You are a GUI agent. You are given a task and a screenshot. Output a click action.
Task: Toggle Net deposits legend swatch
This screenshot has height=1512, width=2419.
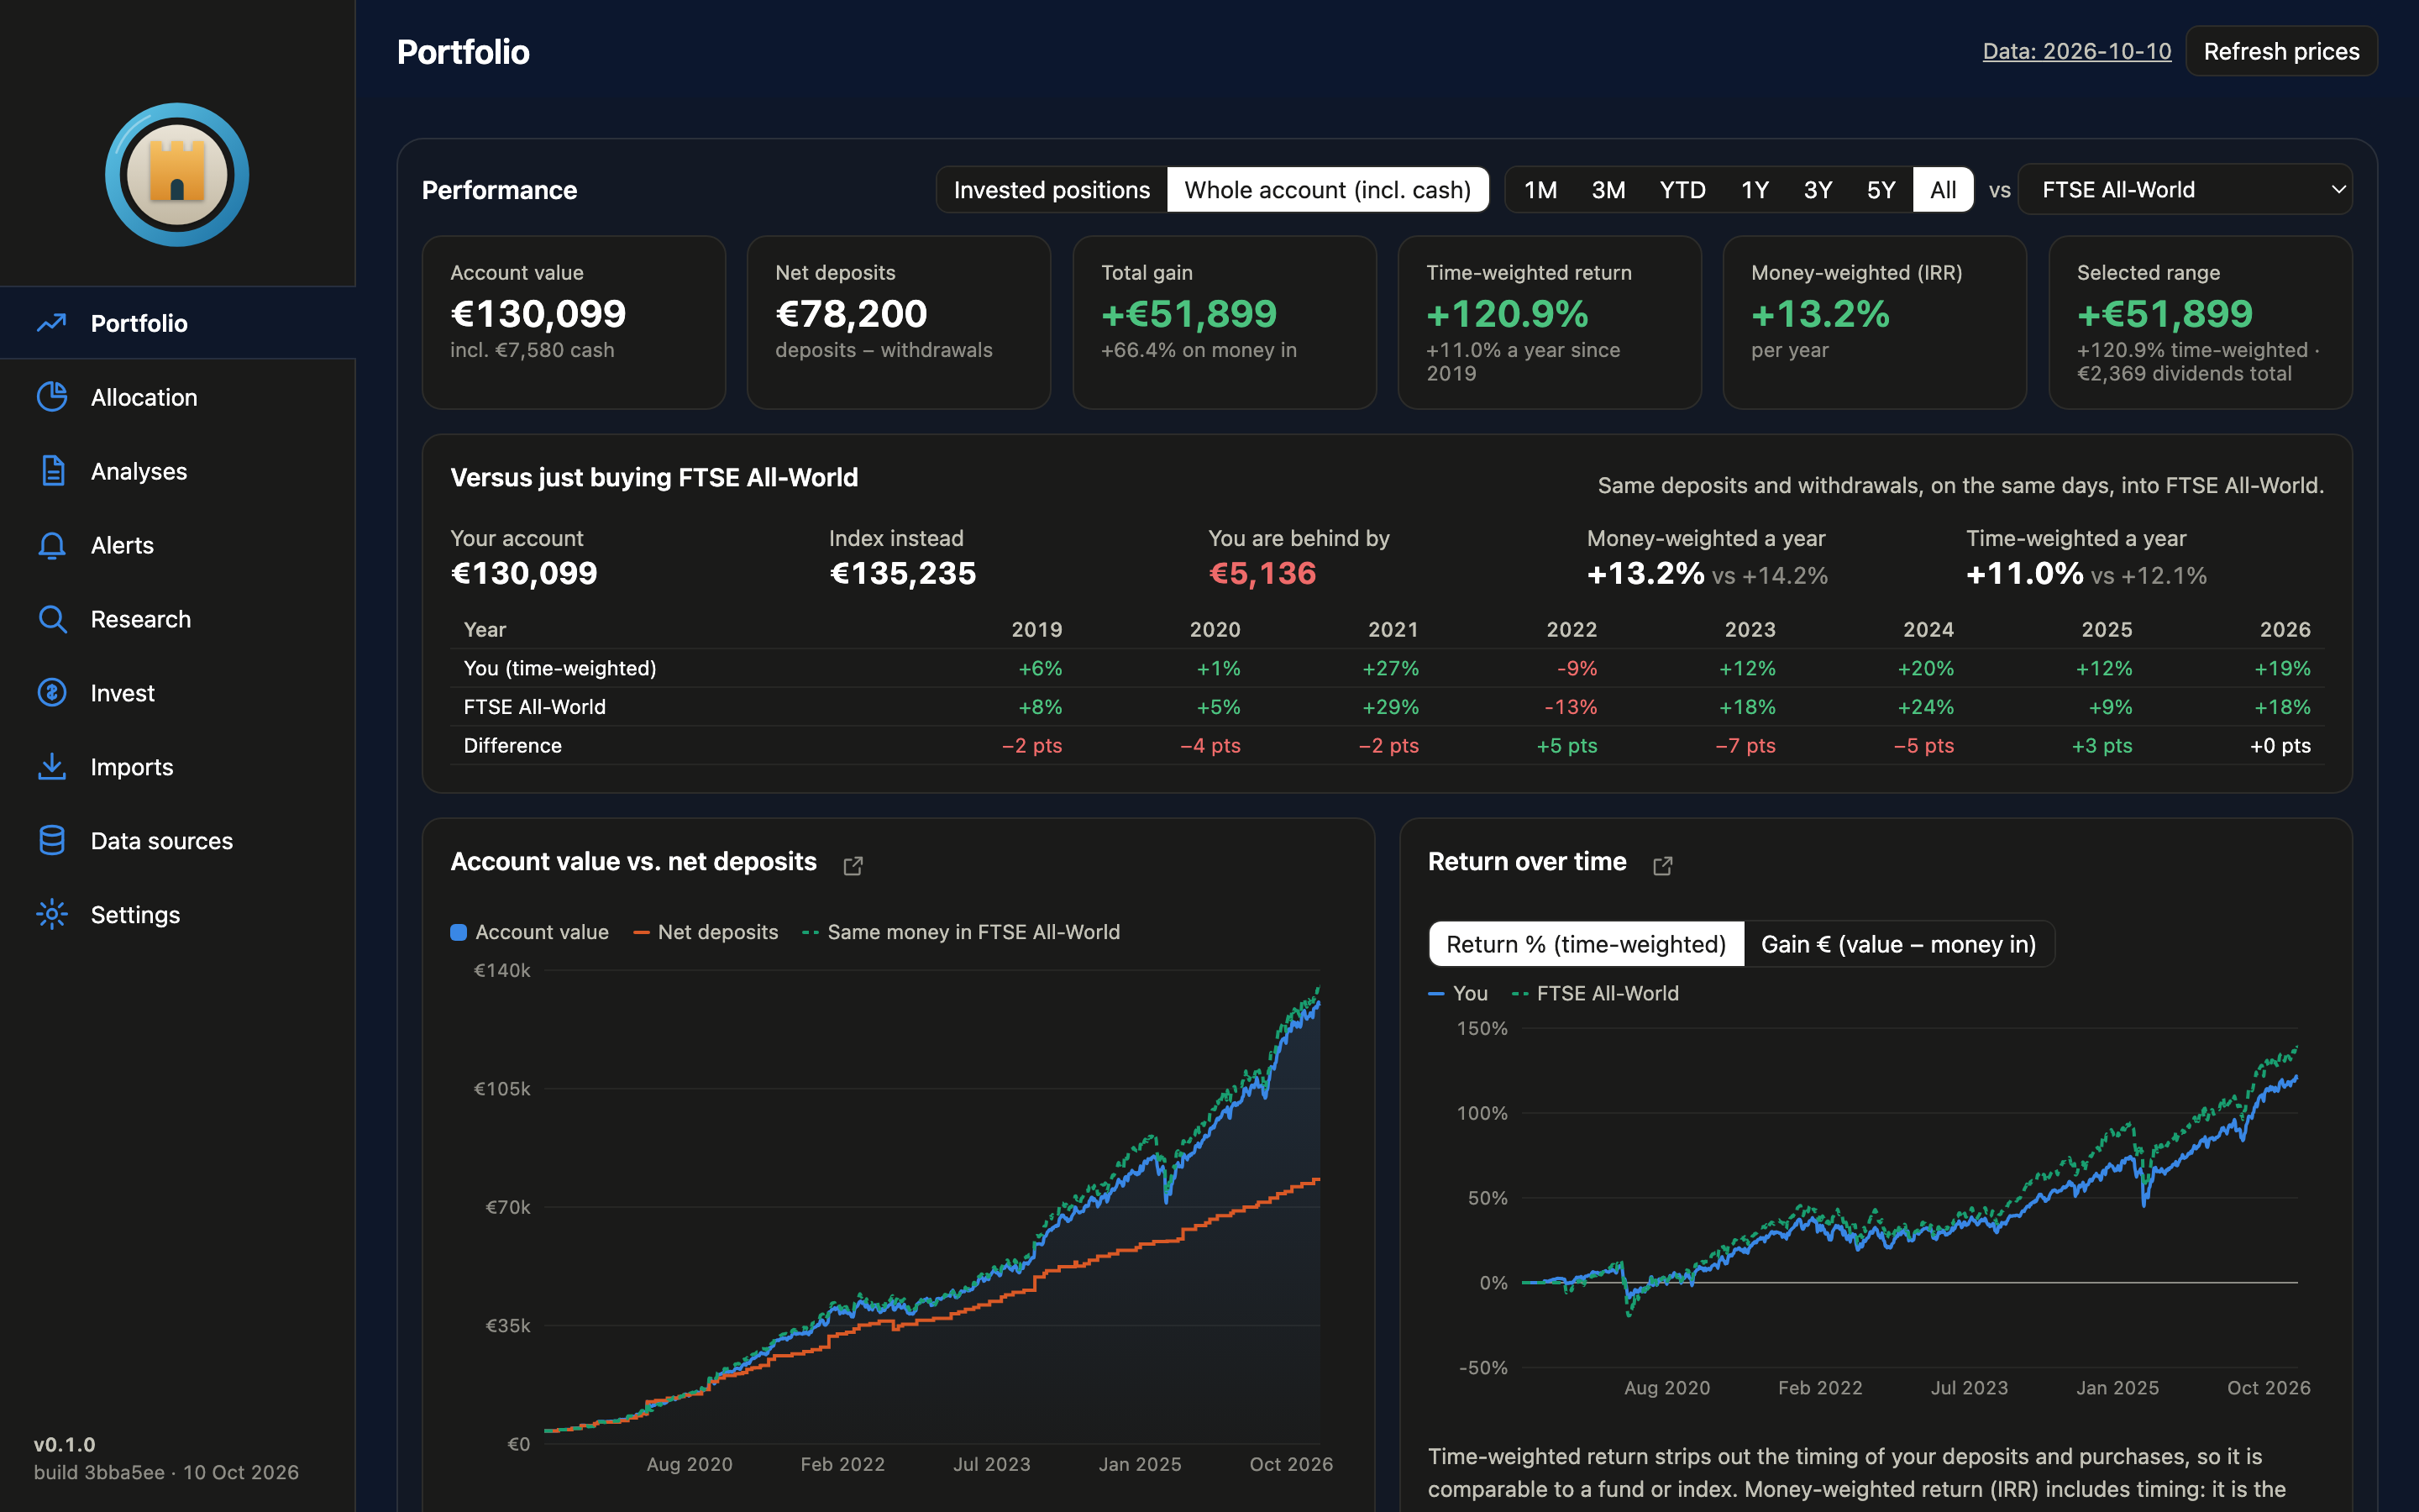click(x=642, y=932)
